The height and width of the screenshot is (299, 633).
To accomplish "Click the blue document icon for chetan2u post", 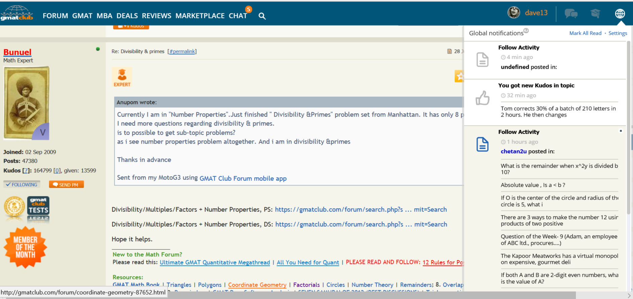I will pyautogui.click(x=483, y=144).
